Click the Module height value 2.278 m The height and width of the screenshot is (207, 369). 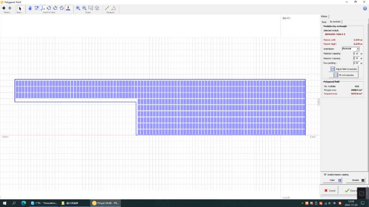pos(358,44)
